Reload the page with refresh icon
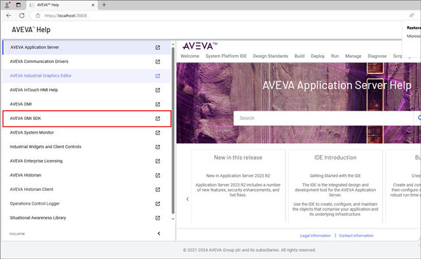The width and height of the screenshot is (421, 259). [22, 16]
